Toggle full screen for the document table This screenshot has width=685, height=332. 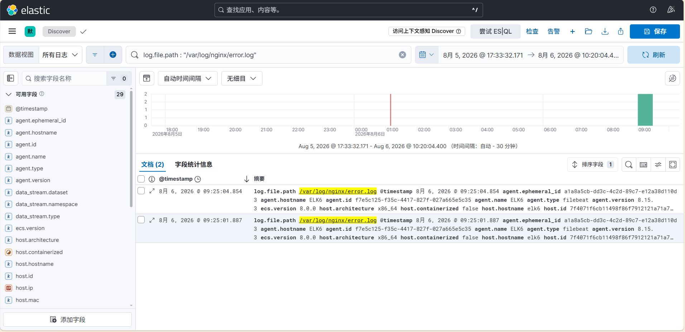[x=673, y=165]
